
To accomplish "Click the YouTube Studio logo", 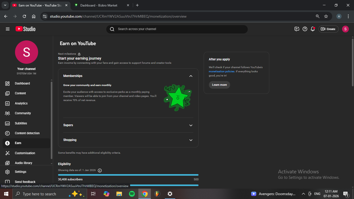I will coord(25,29).
